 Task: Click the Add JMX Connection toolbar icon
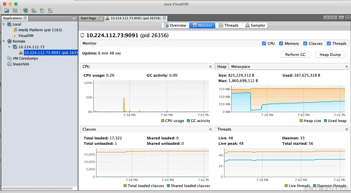click(34, 10)
